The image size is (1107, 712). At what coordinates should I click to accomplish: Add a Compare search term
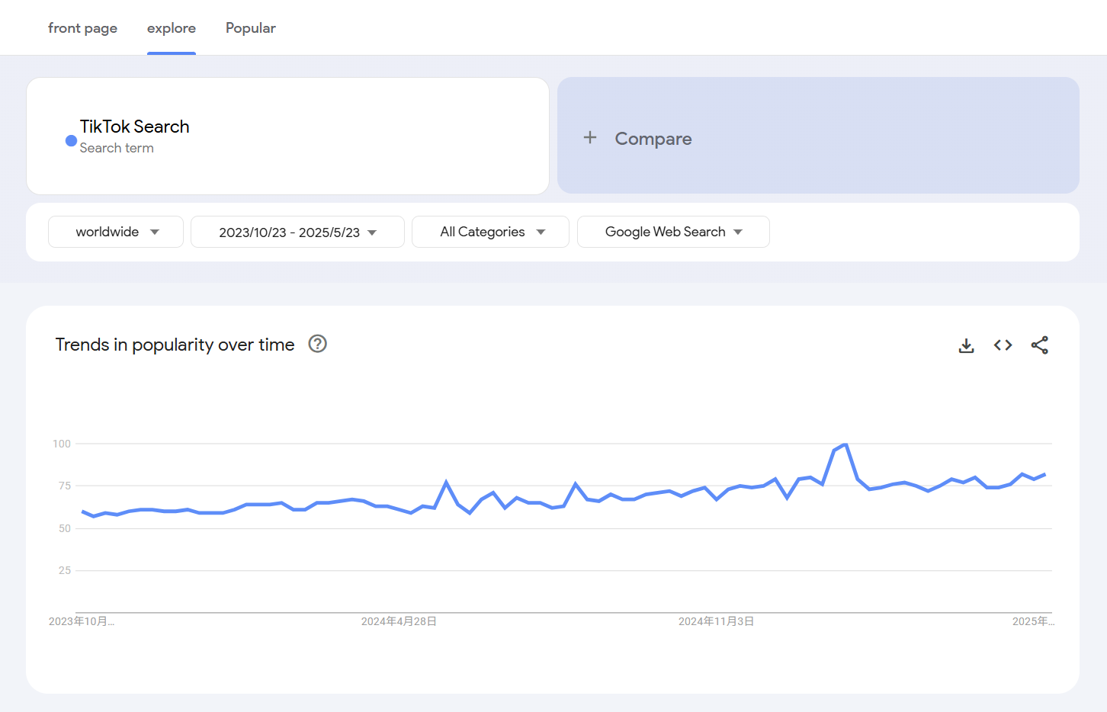coord(818,136)
